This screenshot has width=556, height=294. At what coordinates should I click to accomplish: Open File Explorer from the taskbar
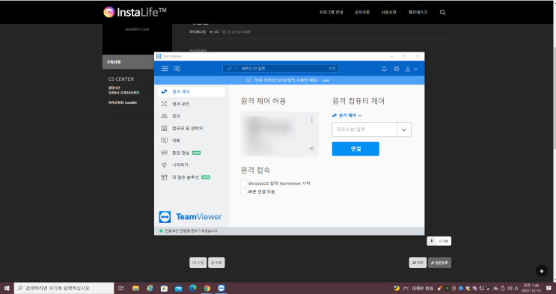[135, 288]
